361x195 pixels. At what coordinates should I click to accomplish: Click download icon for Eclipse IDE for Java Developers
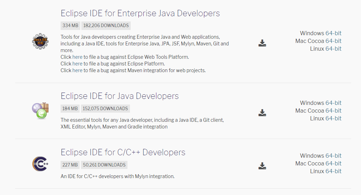coord(262,113)
